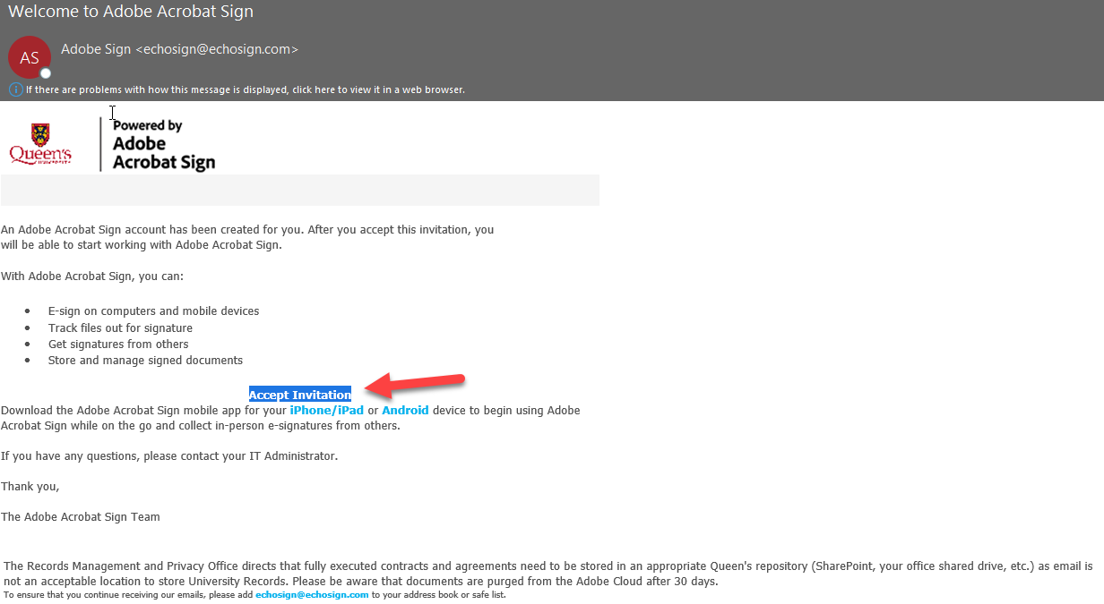Click the Queen's University logo
This screenshot has height=604, width=1104.
(40, 144)
